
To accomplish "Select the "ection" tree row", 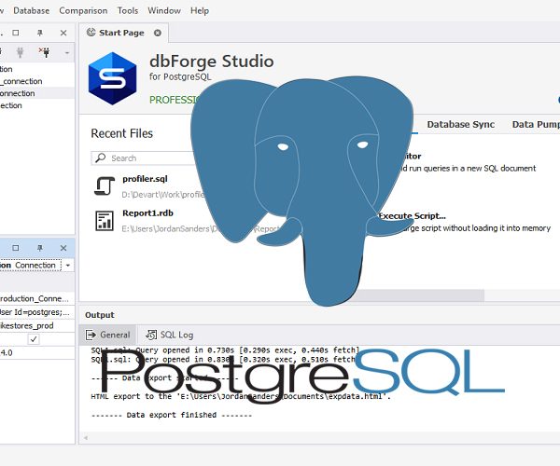I will click(37, 105).
